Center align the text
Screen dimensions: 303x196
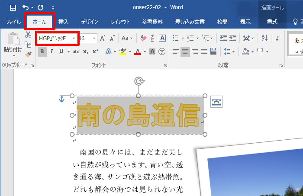click(x=185, y=51)
